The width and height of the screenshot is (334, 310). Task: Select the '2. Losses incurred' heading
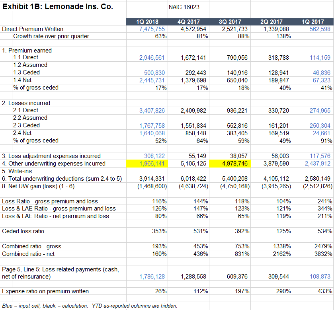26,103
